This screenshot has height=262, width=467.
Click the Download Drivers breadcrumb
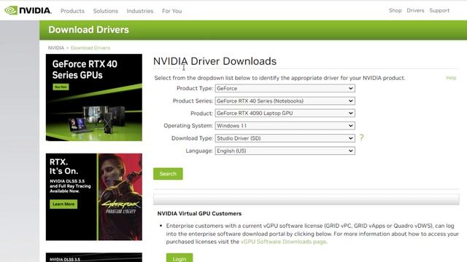click(90, 48)
